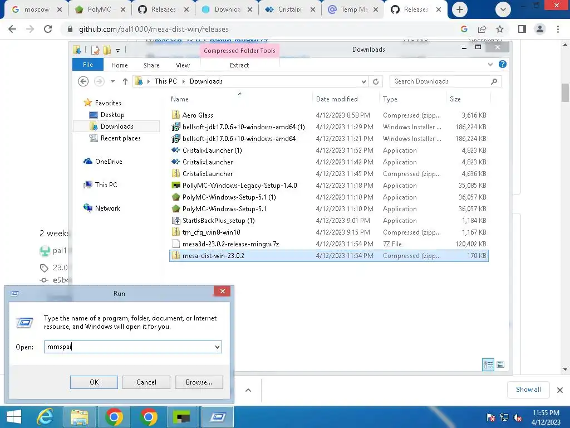Open Chrome side panel icon
This screenshot has width=570, height=428.
click(x=522, y=29)
